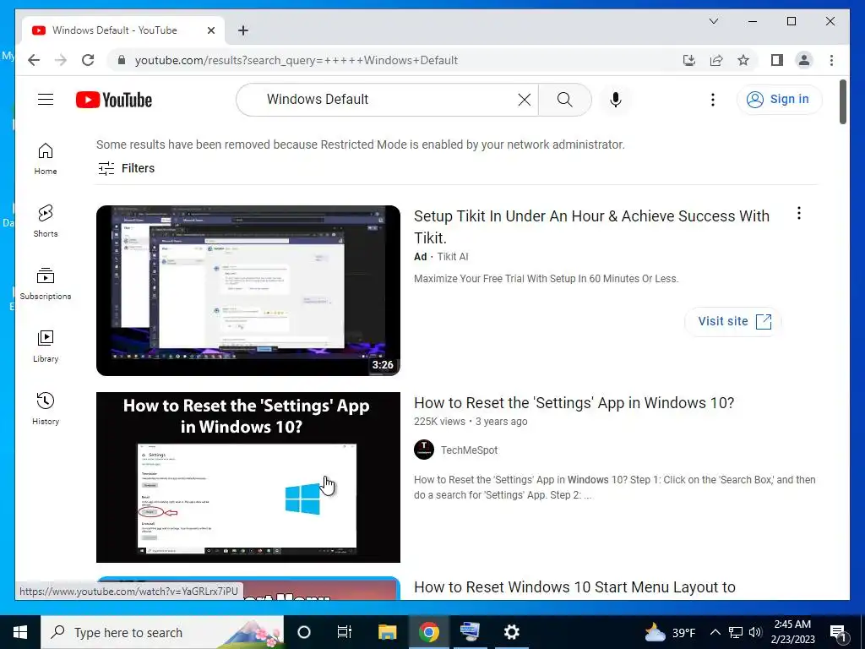The height and width of the screenshot is (649, 865).
Task: Bookmark this tab with the star
Action: 743,60
